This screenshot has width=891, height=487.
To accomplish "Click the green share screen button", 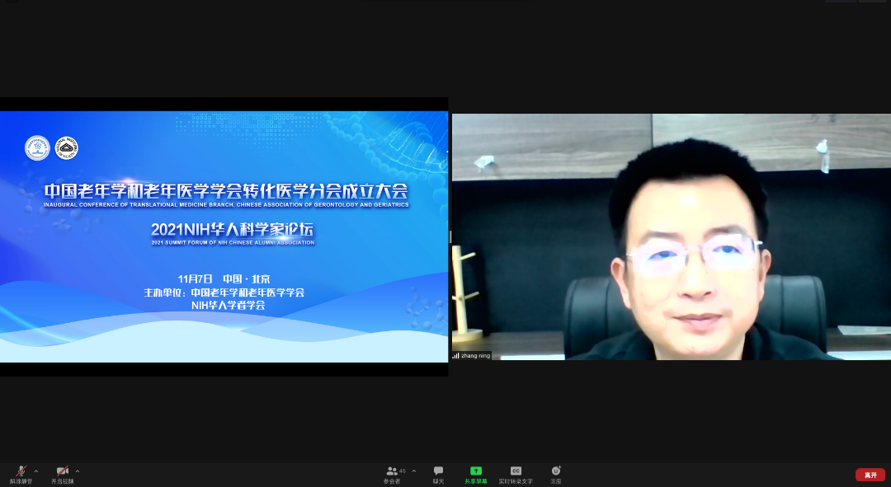I will coord(476,475).
